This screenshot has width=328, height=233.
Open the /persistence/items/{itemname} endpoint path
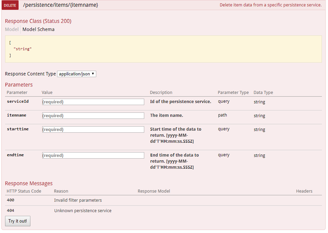pyautogui.click(x=60, y=5)
